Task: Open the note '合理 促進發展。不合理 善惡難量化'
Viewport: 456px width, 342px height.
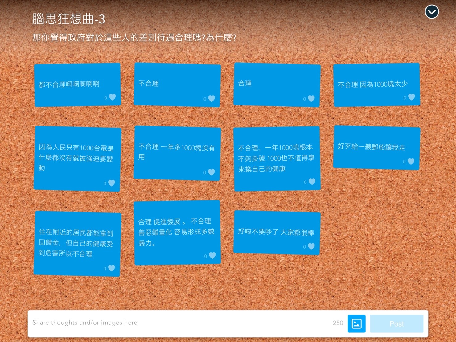Action: pos(176,232)
